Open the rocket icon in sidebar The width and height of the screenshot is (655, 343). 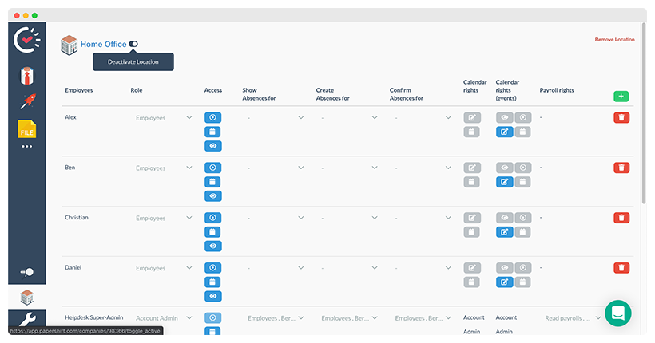click(x=28, y=101)
